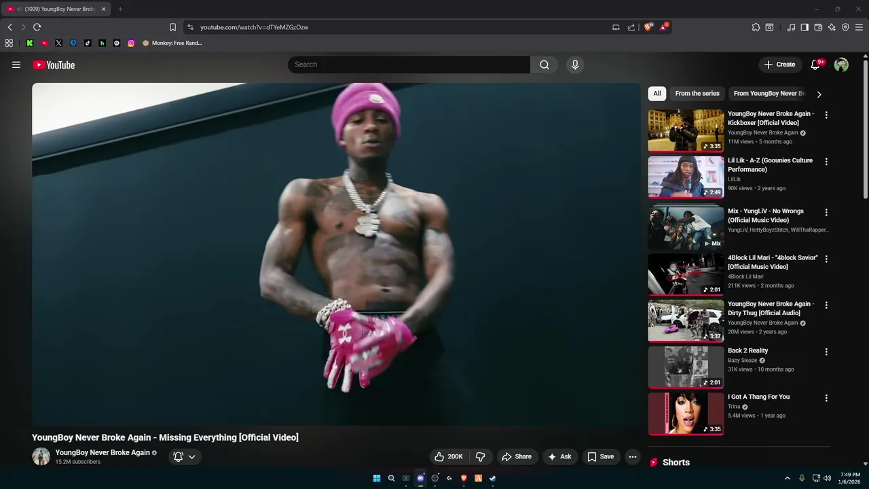The image size is (869, 489).
Task: Open the Windows Start menu
Action: 377,478
